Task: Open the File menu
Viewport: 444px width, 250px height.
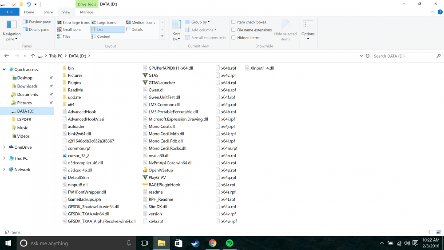Action: tap(10, 12)
